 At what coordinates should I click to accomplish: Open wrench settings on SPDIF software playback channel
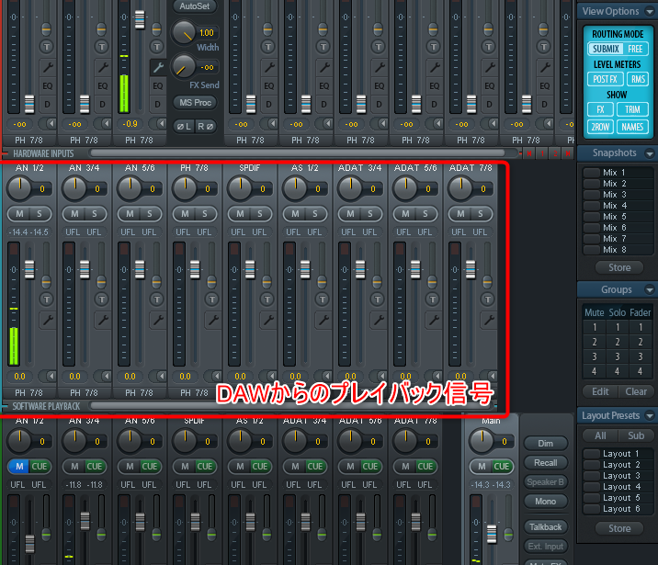[x=267, y=320]
